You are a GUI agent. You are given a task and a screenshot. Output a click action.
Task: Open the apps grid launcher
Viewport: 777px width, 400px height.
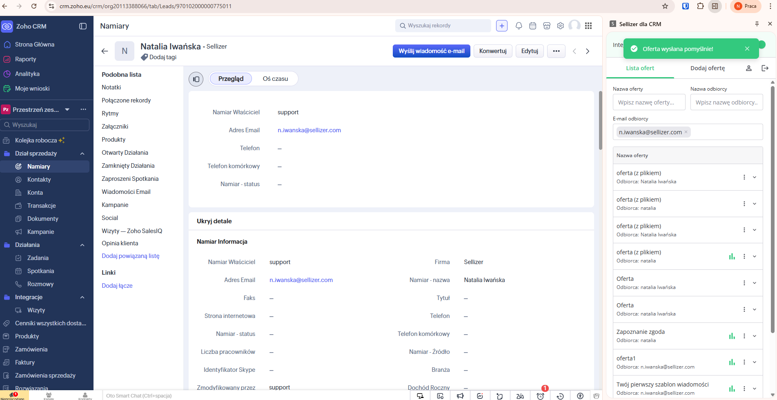click(x=588, y=26)
